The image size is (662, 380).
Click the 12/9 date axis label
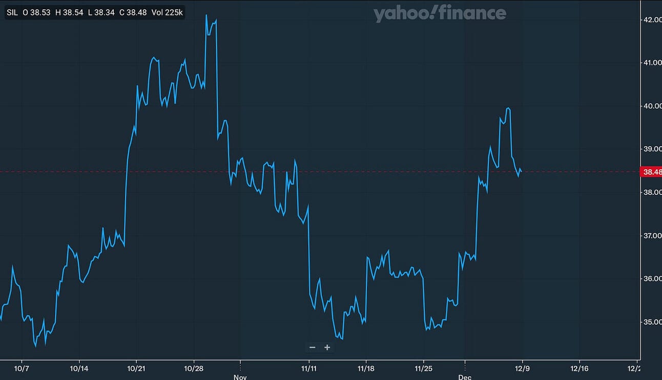(522, 368)
